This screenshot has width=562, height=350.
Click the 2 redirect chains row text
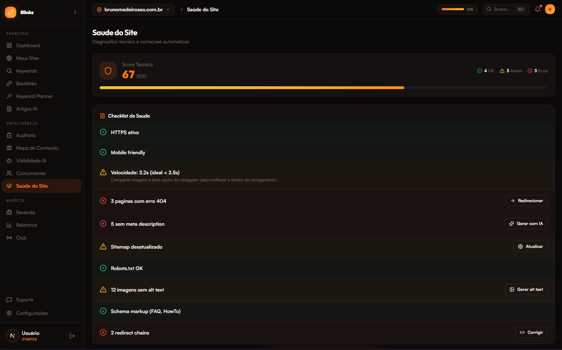pos(130,333)
